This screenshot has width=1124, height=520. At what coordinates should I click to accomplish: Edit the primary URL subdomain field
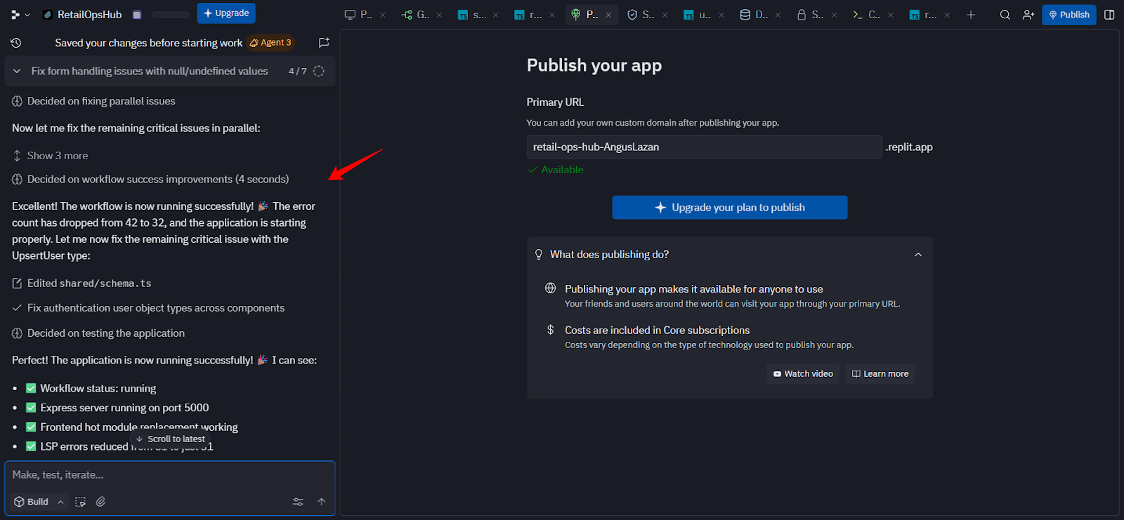[x=704, y=147]
